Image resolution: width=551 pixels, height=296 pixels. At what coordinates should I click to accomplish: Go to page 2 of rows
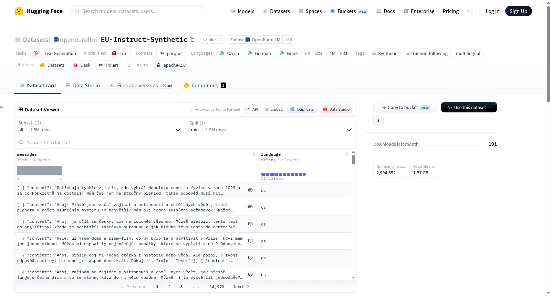point(169,287)
